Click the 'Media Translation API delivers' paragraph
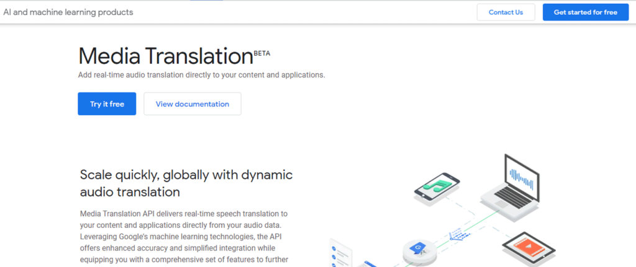Image resolution: width=636 pixels, height=267 pixels. pos(184,236)
